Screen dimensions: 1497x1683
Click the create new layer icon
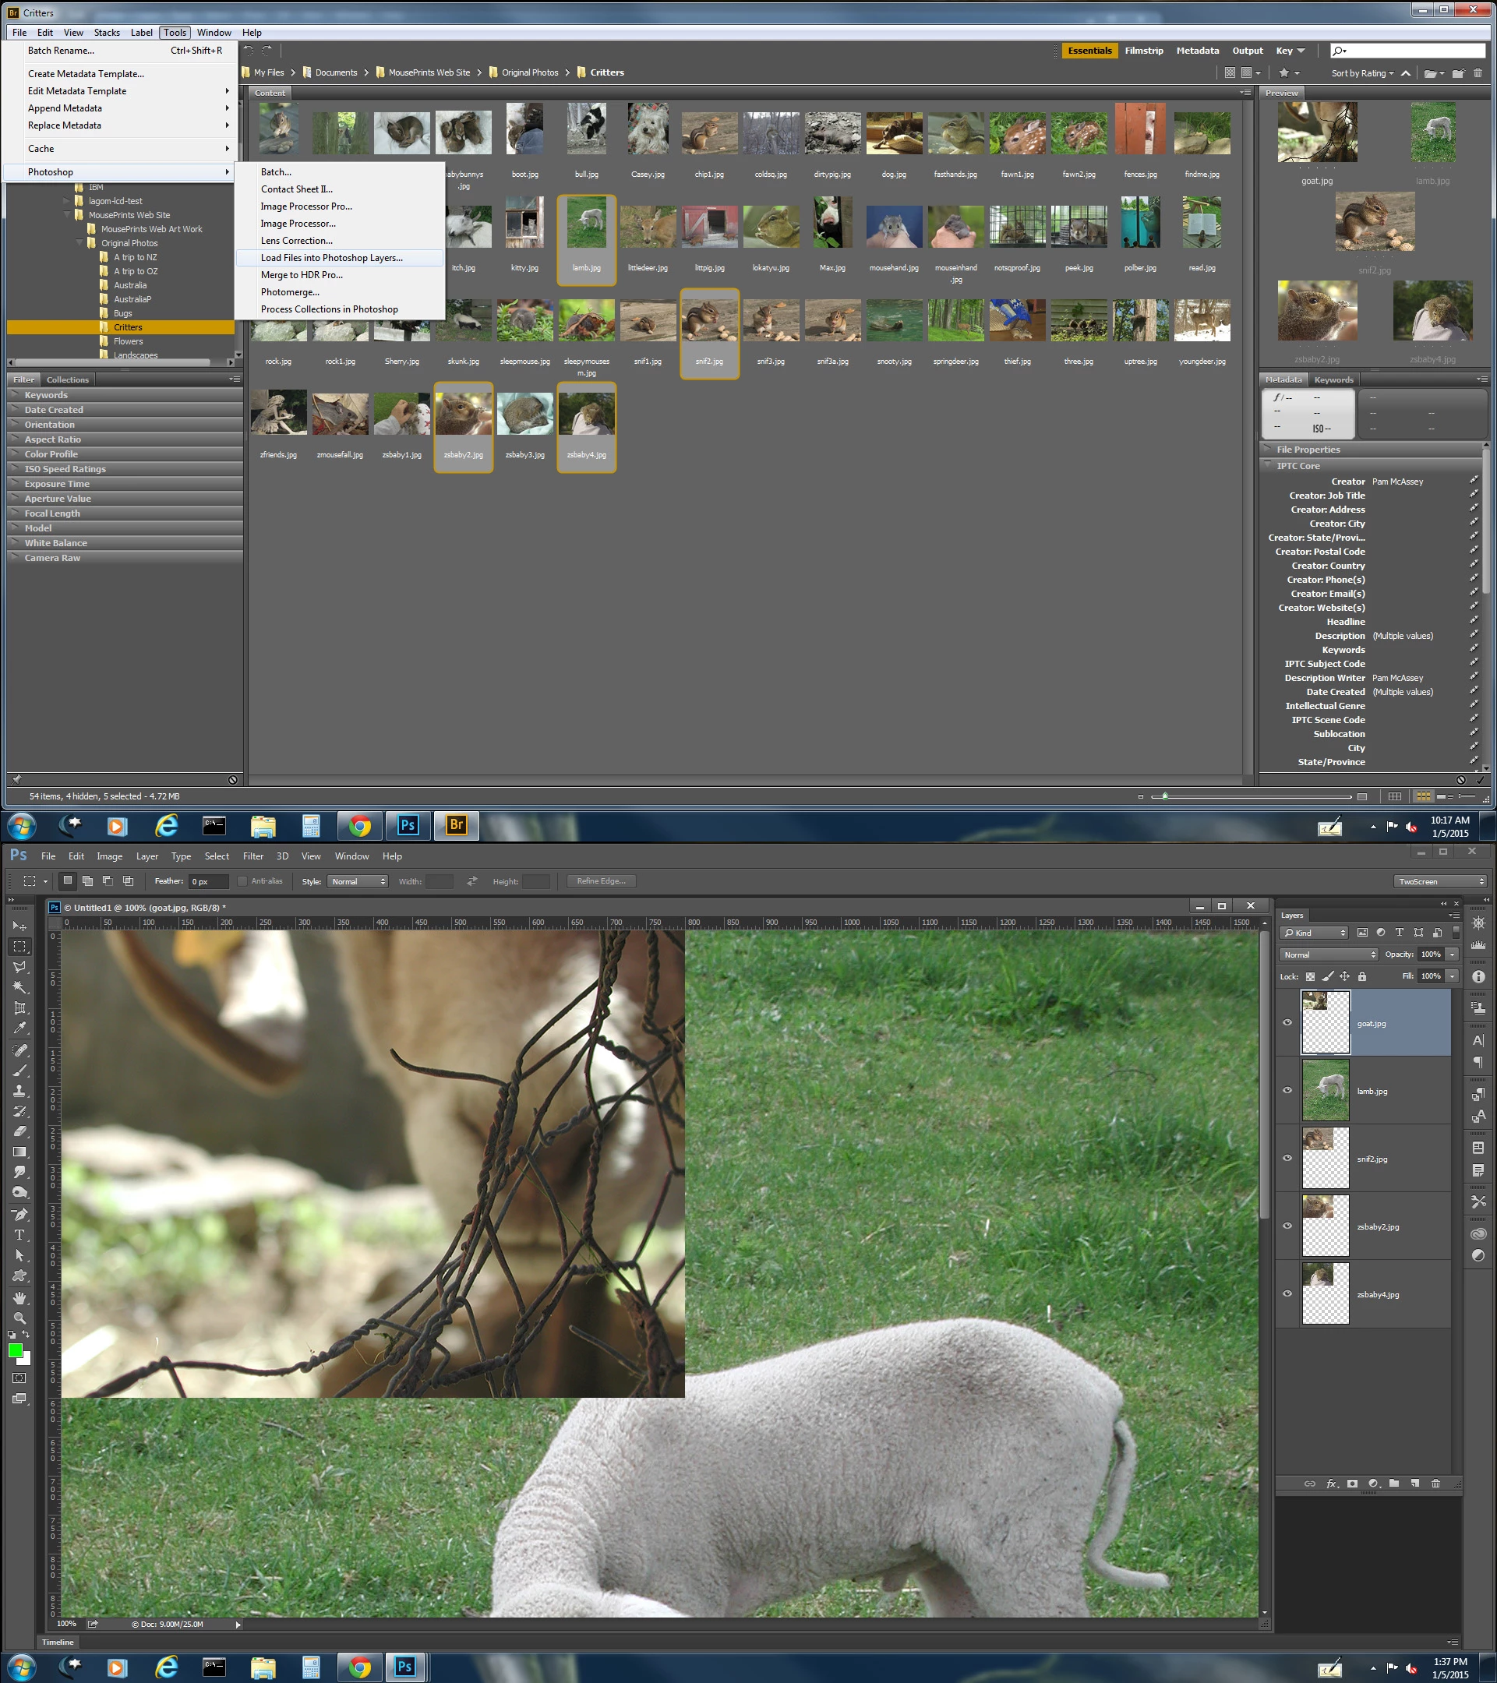[1414, 1484]
